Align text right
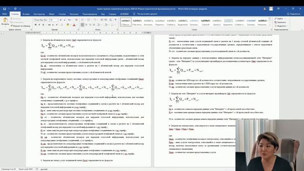The image size is (304, 171). [x=90, y=25]
